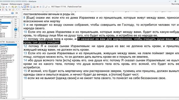Open Второзаконие 23 history entry
179x100 pixels.
(x=7, y=55)
